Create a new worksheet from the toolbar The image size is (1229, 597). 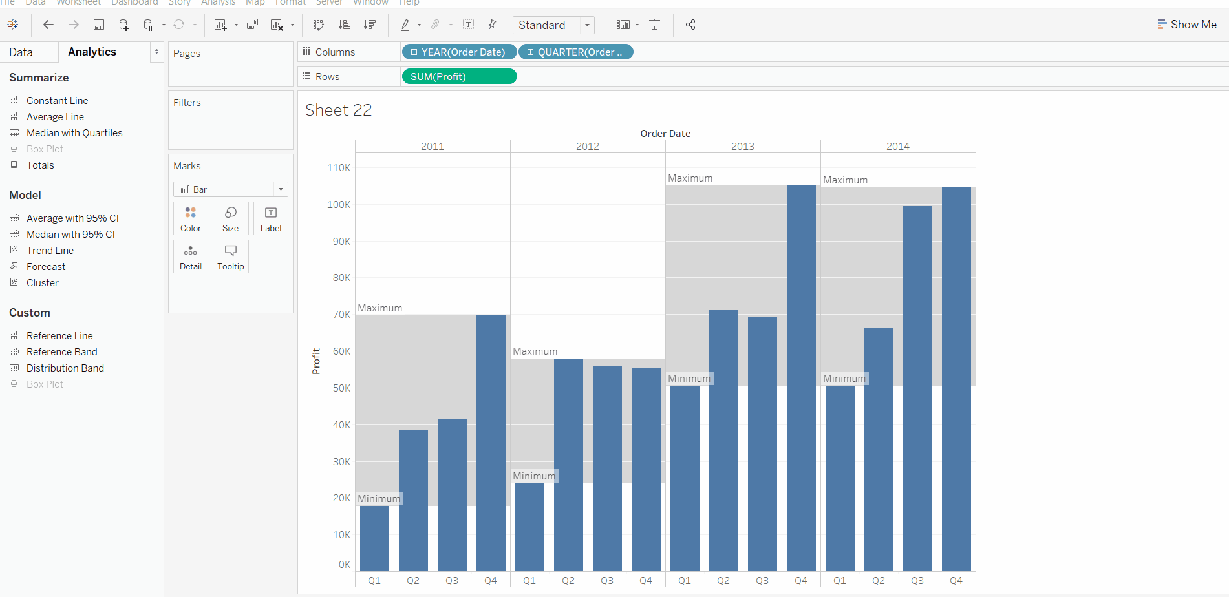220,25
